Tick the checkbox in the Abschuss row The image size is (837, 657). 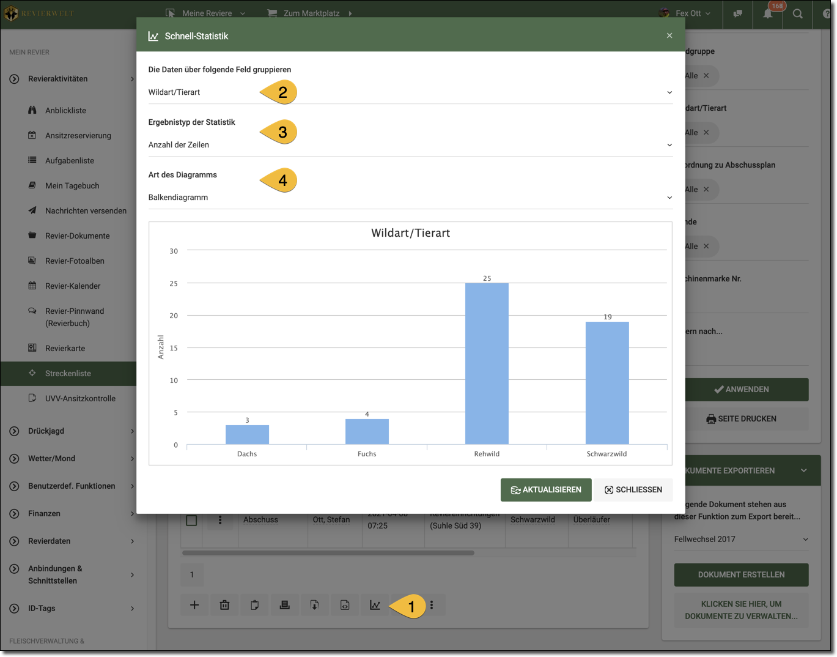coord(191,520)
